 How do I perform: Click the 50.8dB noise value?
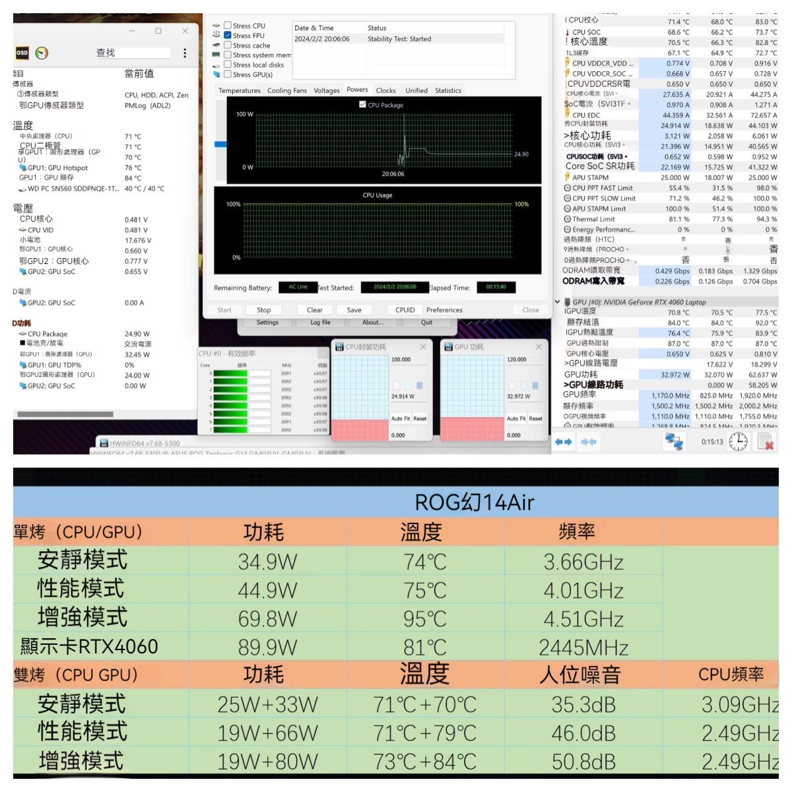[x=583, y=762]
